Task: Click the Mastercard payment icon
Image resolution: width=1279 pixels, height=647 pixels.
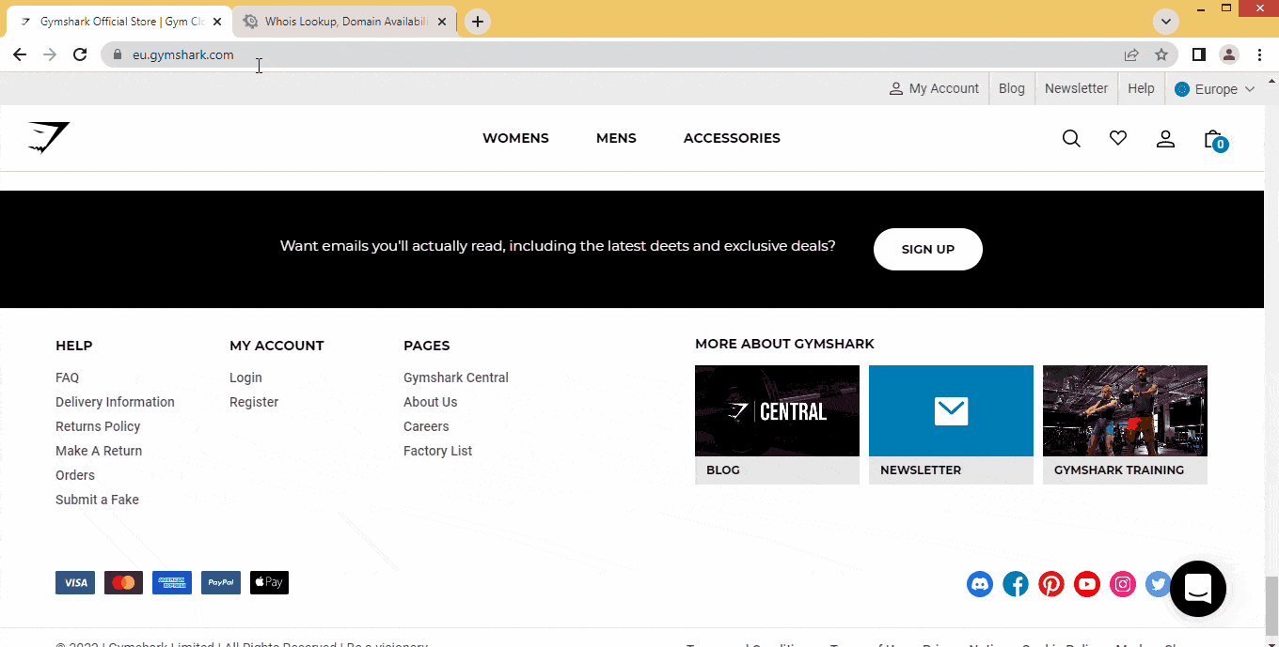Action: [x=123, y=582]
